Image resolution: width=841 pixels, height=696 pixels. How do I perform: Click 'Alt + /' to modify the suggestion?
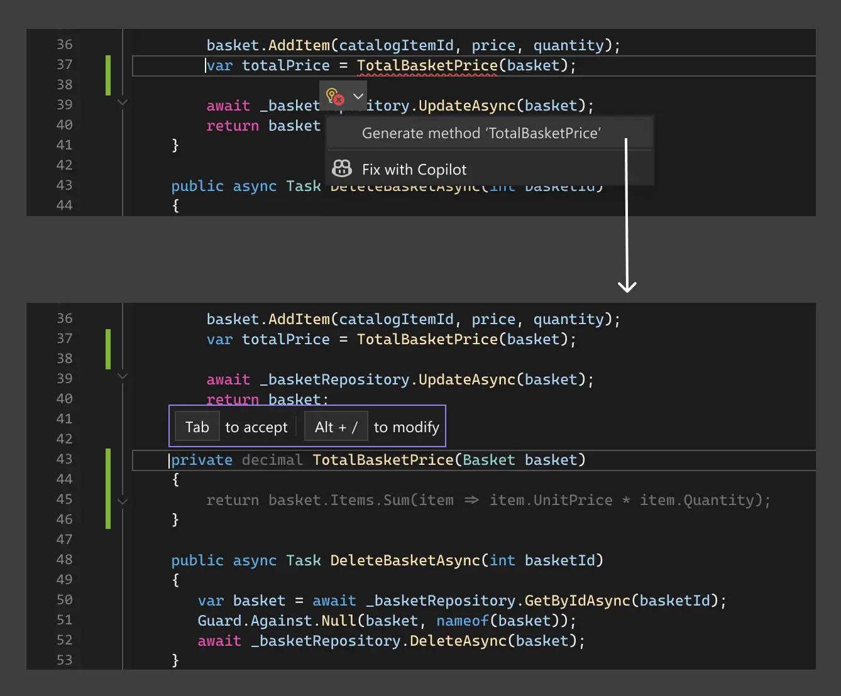click(336, 427)
